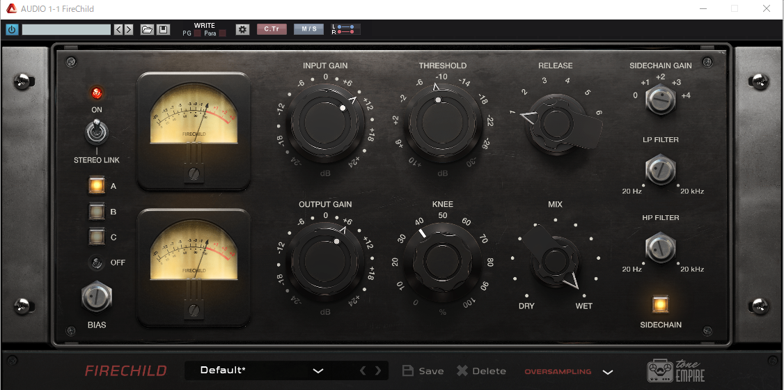Click the 100 mark on Knee dial
Image resolution: width=784 pixels, height=390 pixels.
(x=469, y=303)
